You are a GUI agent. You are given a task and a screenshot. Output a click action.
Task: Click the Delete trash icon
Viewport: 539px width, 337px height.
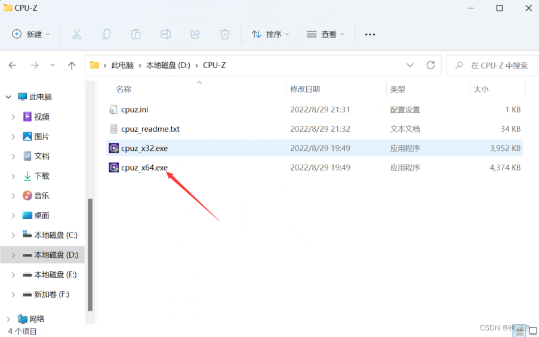[224, 35]
